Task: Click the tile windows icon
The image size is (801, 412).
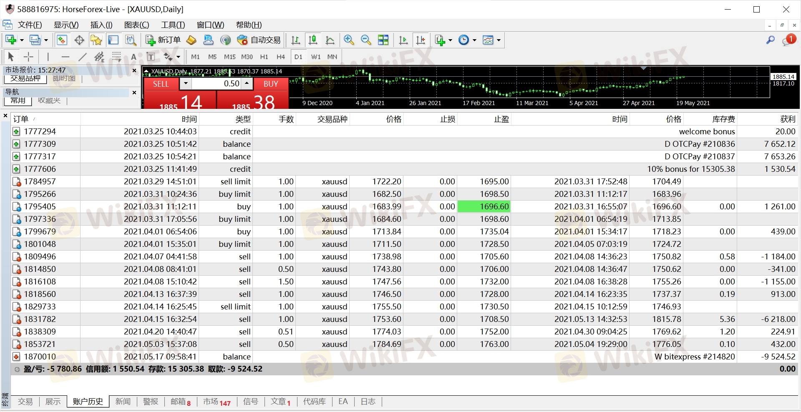Action: click(x=383, y=40)
